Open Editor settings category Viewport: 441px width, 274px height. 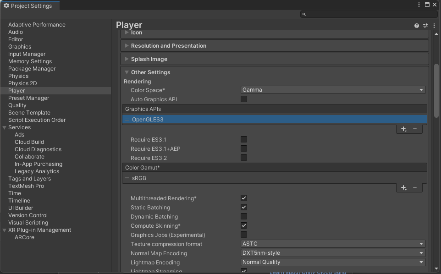coord(16,39)
